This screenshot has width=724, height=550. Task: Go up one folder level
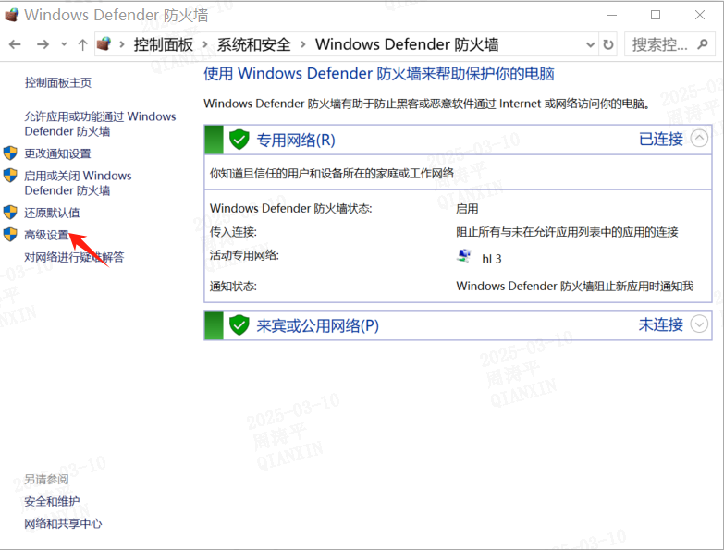tap(82, 44)
